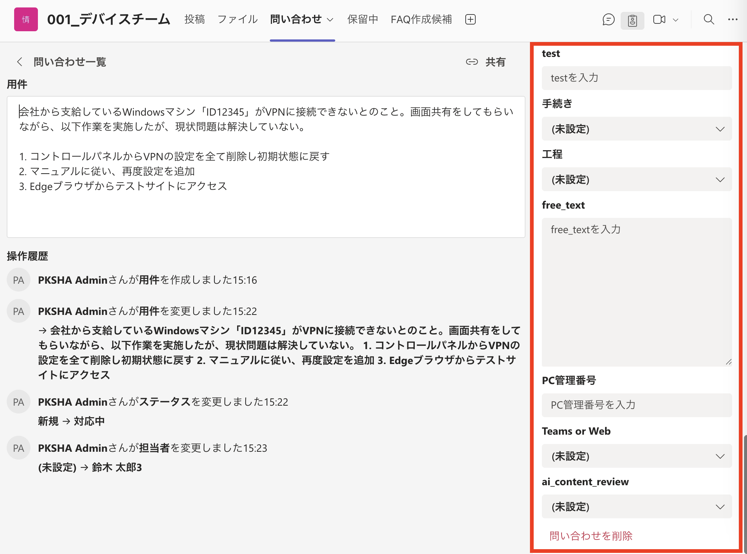
Task: Switch to the 投稿 tab
Action: [x=194, y=19]
